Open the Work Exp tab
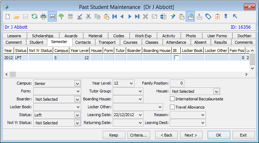259x143 pixels. tap(143, 36)
